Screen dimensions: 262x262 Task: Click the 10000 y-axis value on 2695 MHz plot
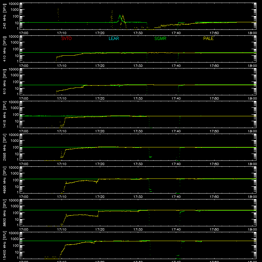(x=14, y=135)
